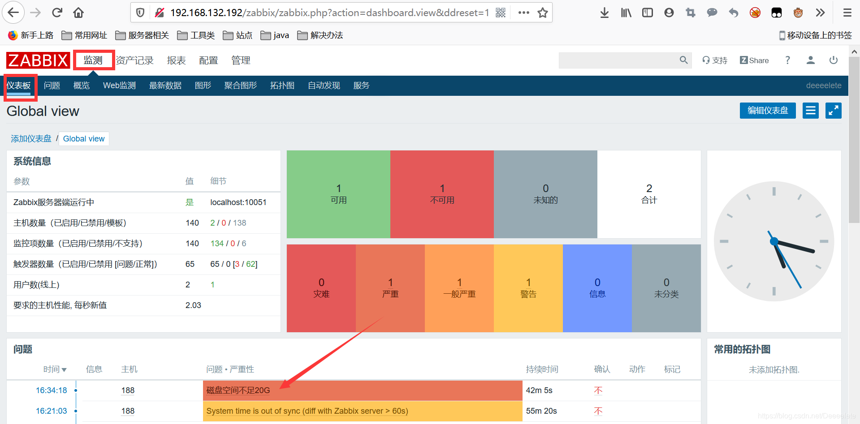
Task: Open the 新手上路 bookmark
Action: click(x=31, y=35)
